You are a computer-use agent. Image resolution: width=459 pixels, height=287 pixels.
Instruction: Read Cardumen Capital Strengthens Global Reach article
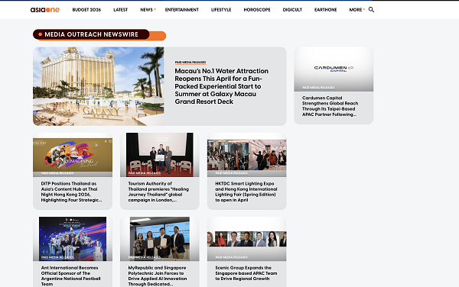[330, 106]
